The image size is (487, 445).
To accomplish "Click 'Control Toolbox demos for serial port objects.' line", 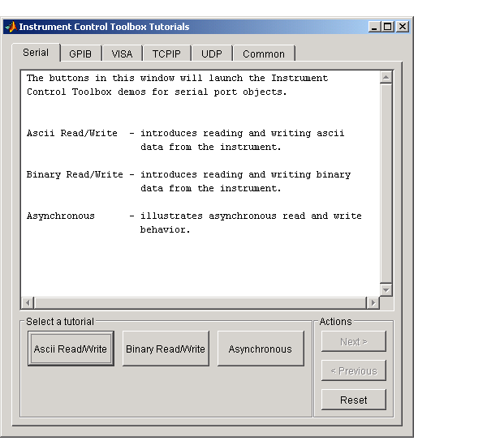I will tap(157, 92).
